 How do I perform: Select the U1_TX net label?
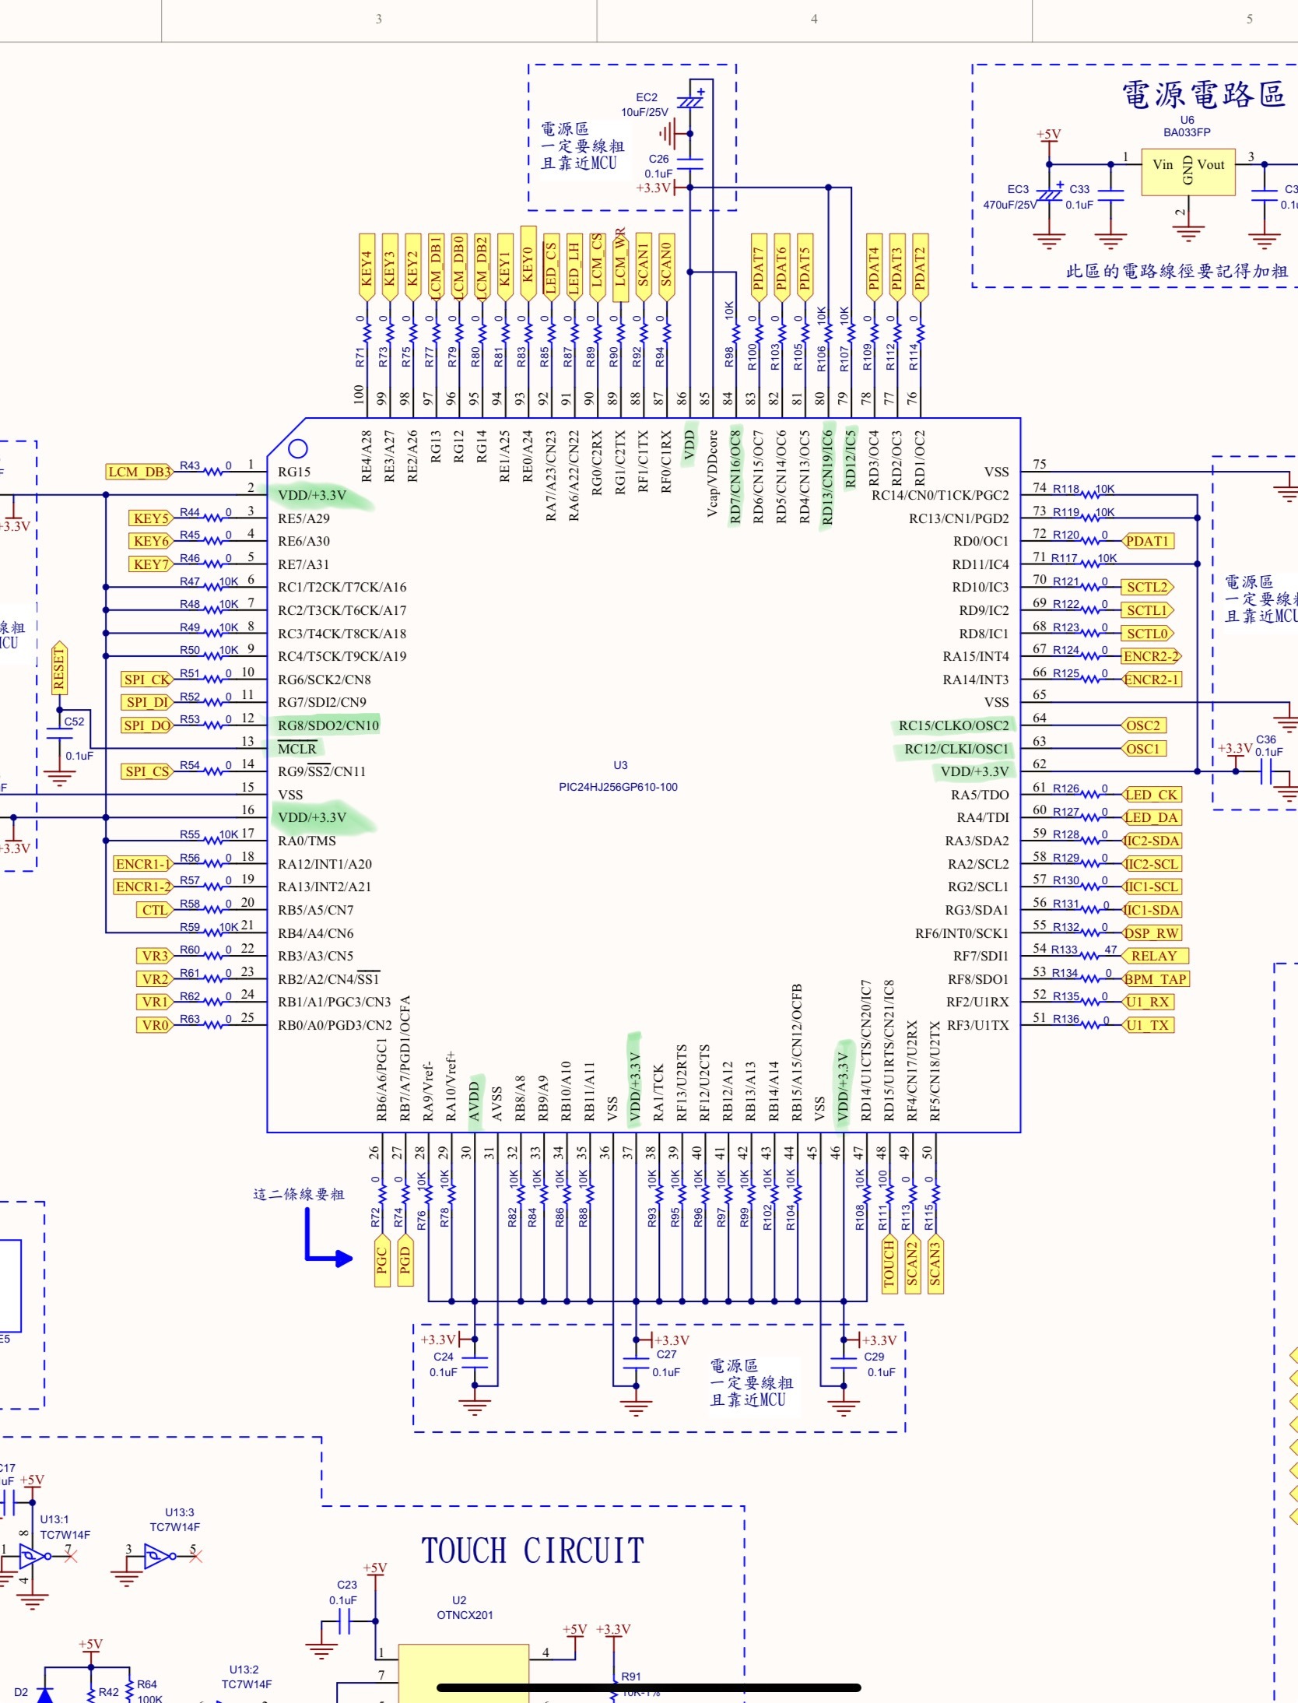1148,1025
